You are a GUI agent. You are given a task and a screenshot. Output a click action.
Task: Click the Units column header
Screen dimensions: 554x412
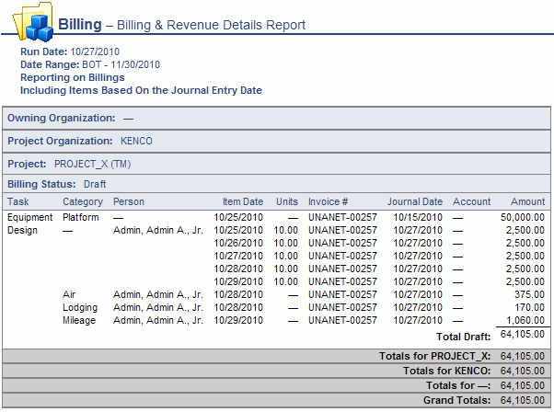(287, 201)
